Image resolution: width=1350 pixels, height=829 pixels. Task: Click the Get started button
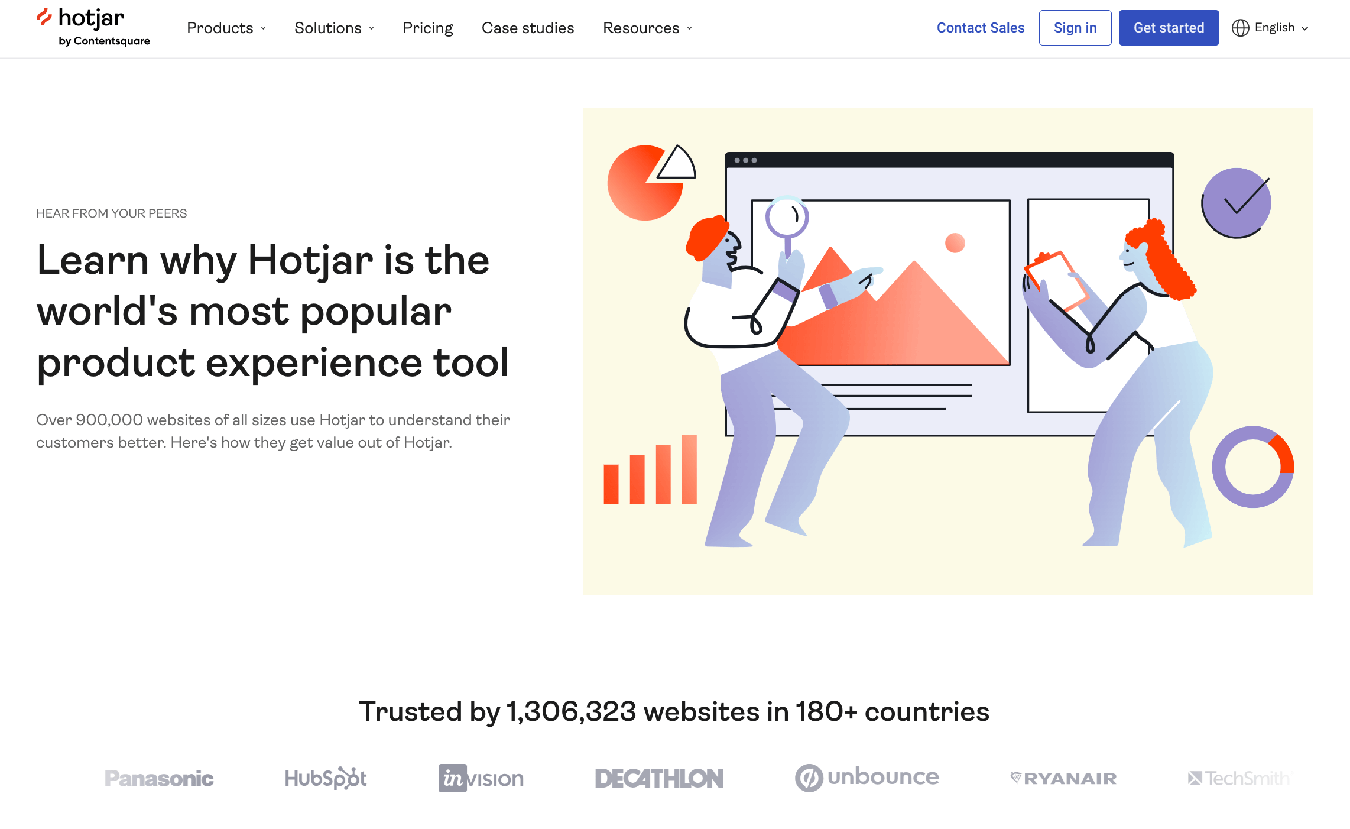1169,27
